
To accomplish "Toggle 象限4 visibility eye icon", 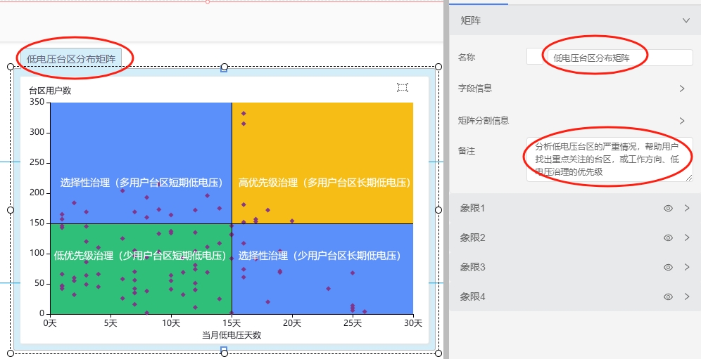I will [668, 297].
